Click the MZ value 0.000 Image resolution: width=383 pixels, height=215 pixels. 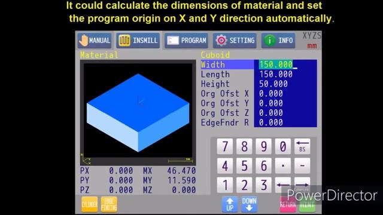pyautogui.click(x=184, y=190)
